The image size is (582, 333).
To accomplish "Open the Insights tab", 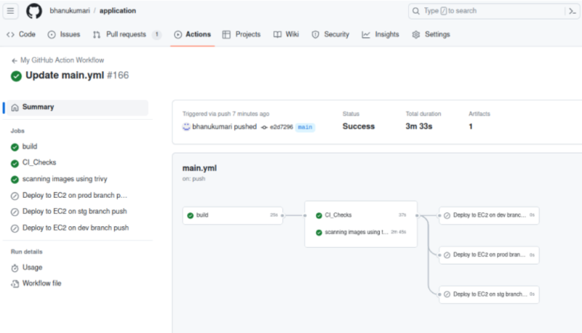I will 380,34.
